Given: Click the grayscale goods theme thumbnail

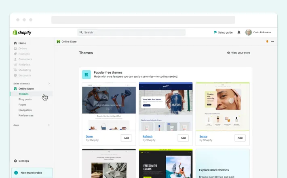Looking at the screenshot, I should click(x=109, y=163).
